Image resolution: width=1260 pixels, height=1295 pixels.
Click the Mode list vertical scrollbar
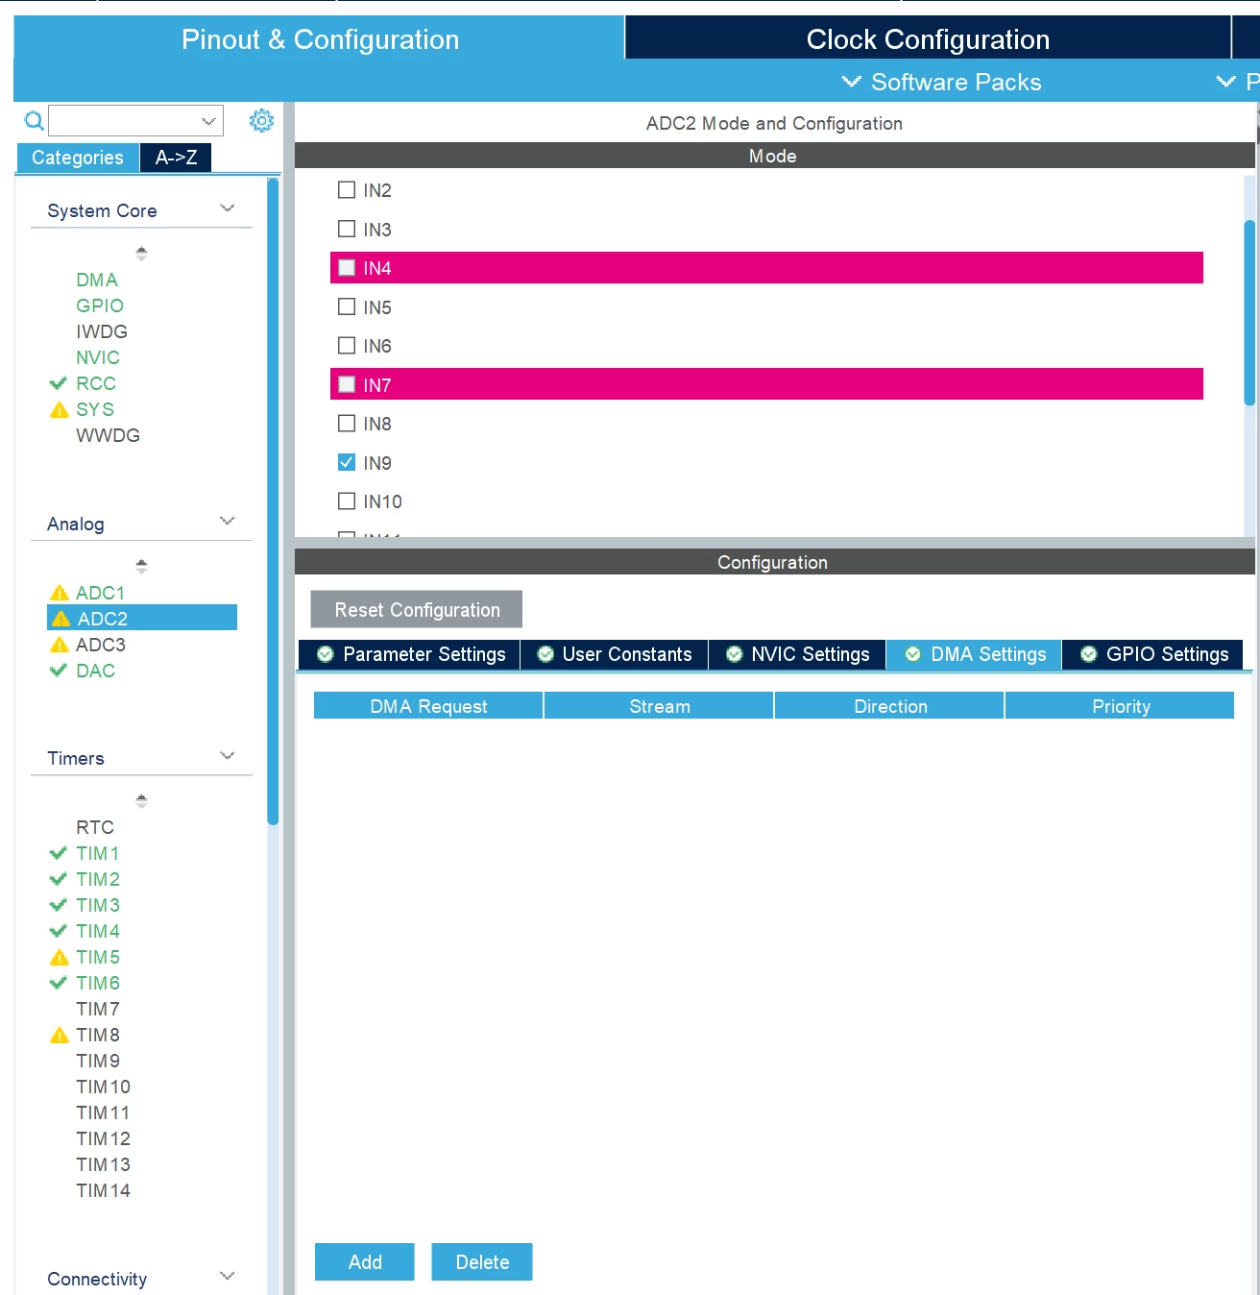click(x=1249, y=313)
